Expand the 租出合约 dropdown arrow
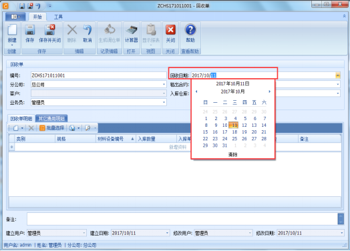 pos(338,84)
